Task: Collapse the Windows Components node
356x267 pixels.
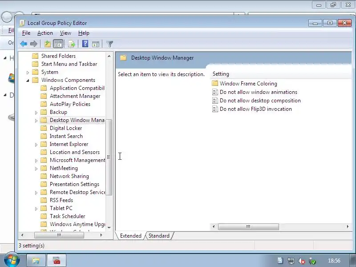Action: click(x=28, y=81)
